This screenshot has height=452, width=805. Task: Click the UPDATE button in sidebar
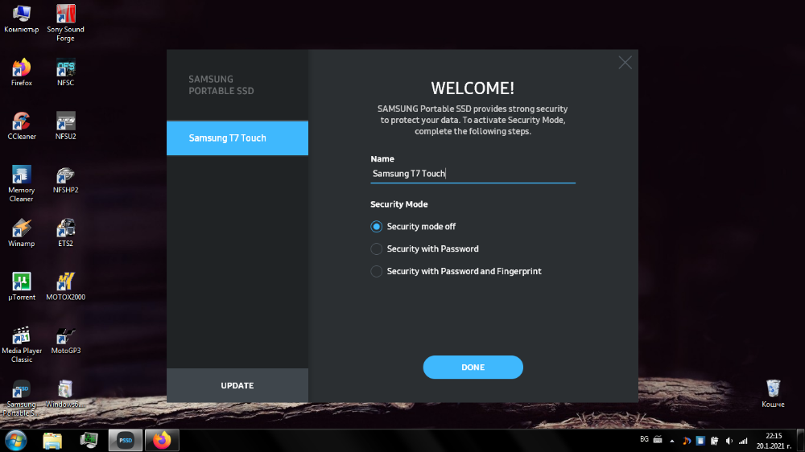click(x=237, y=385)
